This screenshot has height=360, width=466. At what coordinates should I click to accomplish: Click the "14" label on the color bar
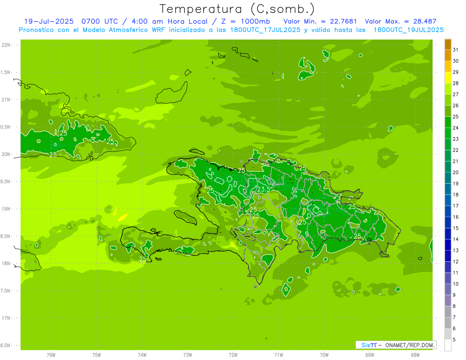tap(456, 239)
